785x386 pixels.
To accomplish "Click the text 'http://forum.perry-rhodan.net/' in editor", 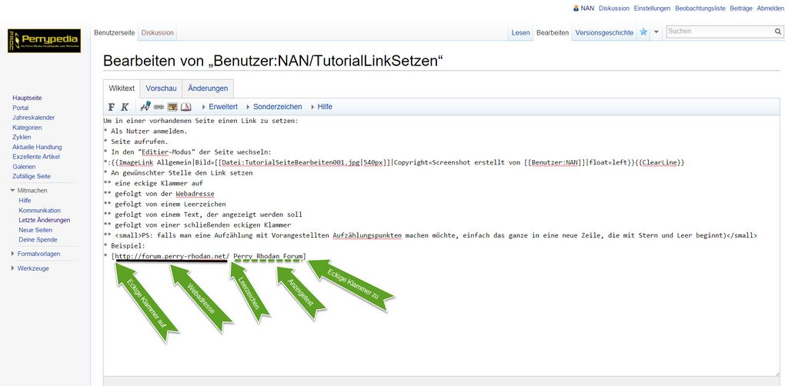I will [x=172, y=257].
